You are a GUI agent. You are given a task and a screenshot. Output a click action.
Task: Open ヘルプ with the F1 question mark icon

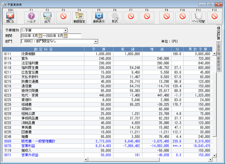[31, 18]
